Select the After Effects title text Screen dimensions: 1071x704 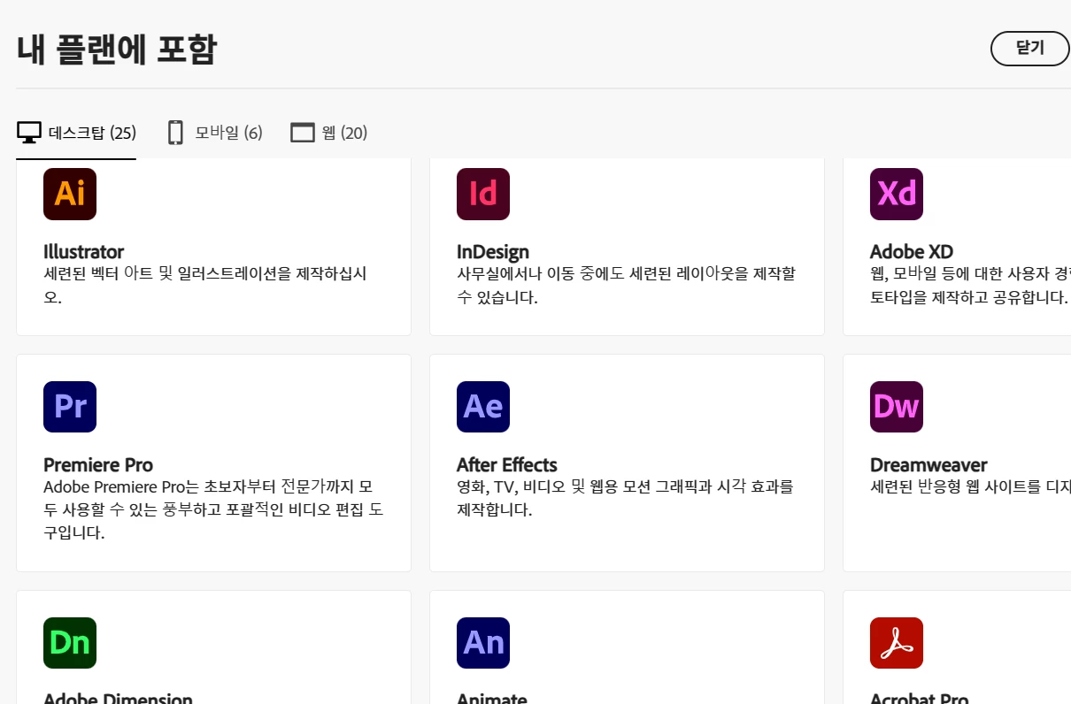(507, 464)
